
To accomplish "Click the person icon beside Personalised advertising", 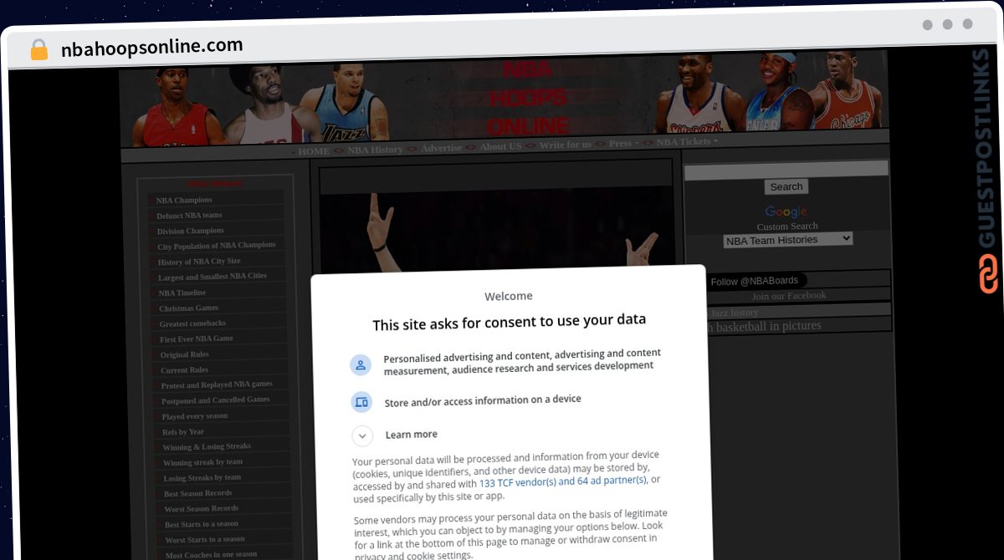I will 361,365.
